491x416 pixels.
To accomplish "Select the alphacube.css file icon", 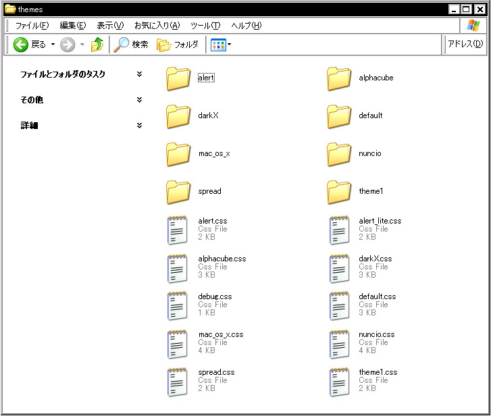I will [x=178, y=269].
